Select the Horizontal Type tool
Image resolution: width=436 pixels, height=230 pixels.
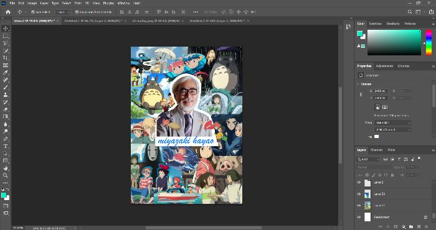pos(6,146)
